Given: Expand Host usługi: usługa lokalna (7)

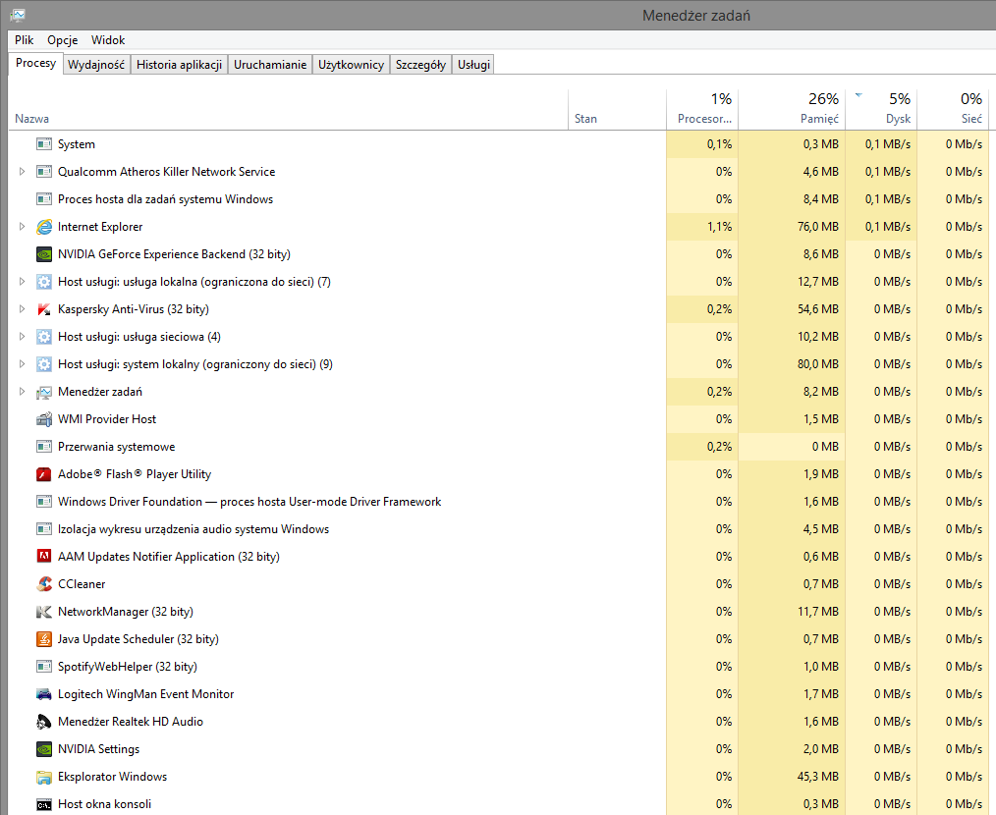Looking at the screenshot, I should click(x=22, y=282).
